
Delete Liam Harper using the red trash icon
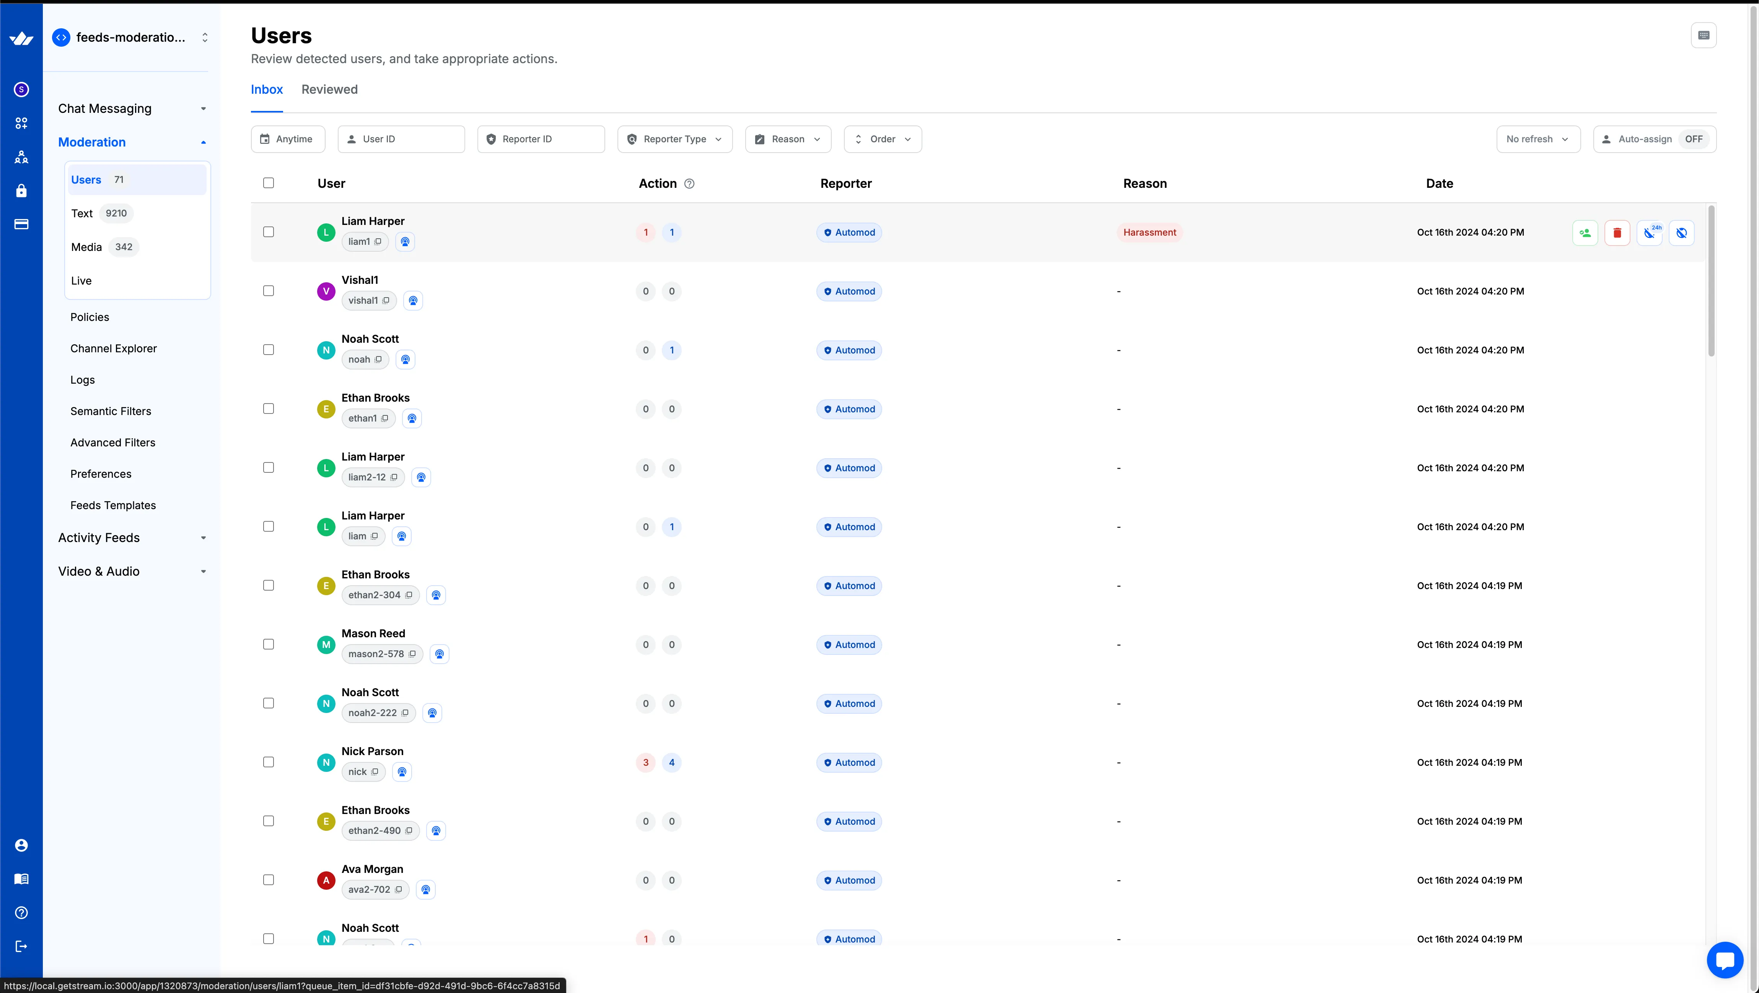(1618, 233)
